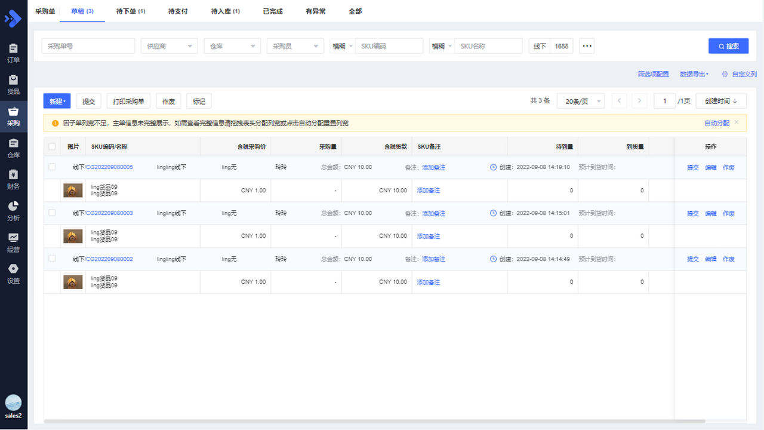
Task: Click the 作废 toolbar button
Action: coord(168,101)
